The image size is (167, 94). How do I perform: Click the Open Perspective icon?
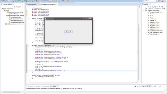coord(159,1)
